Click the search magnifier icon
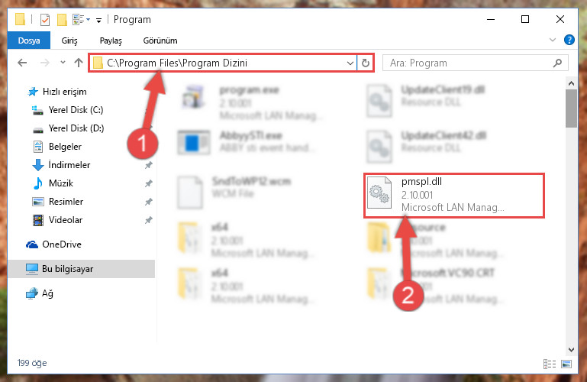 (x=557, y=63)
